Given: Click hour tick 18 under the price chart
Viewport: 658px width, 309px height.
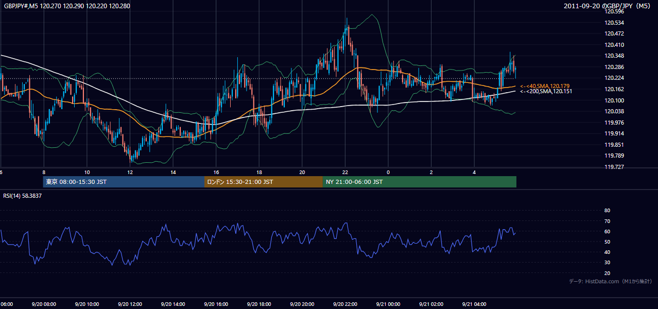Looking at the screenshot, I should [259, 172].
